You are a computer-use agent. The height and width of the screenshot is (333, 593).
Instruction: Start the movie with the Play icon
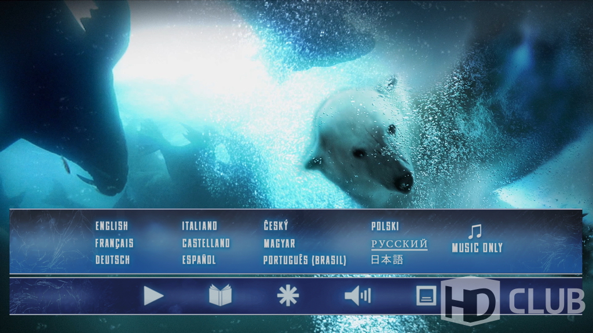pos(153,295)
